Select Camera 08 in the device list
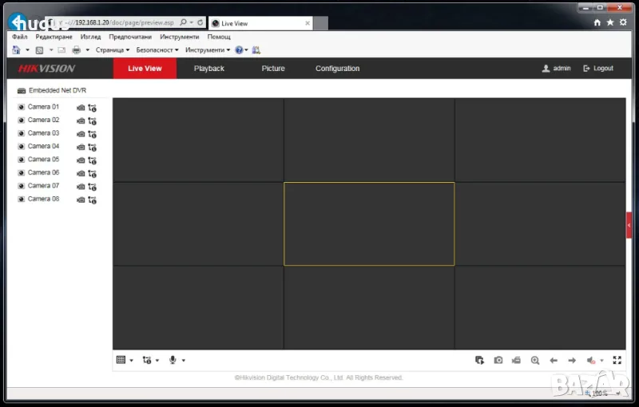Screen dimensions: 639x407 tap(43, 199)
